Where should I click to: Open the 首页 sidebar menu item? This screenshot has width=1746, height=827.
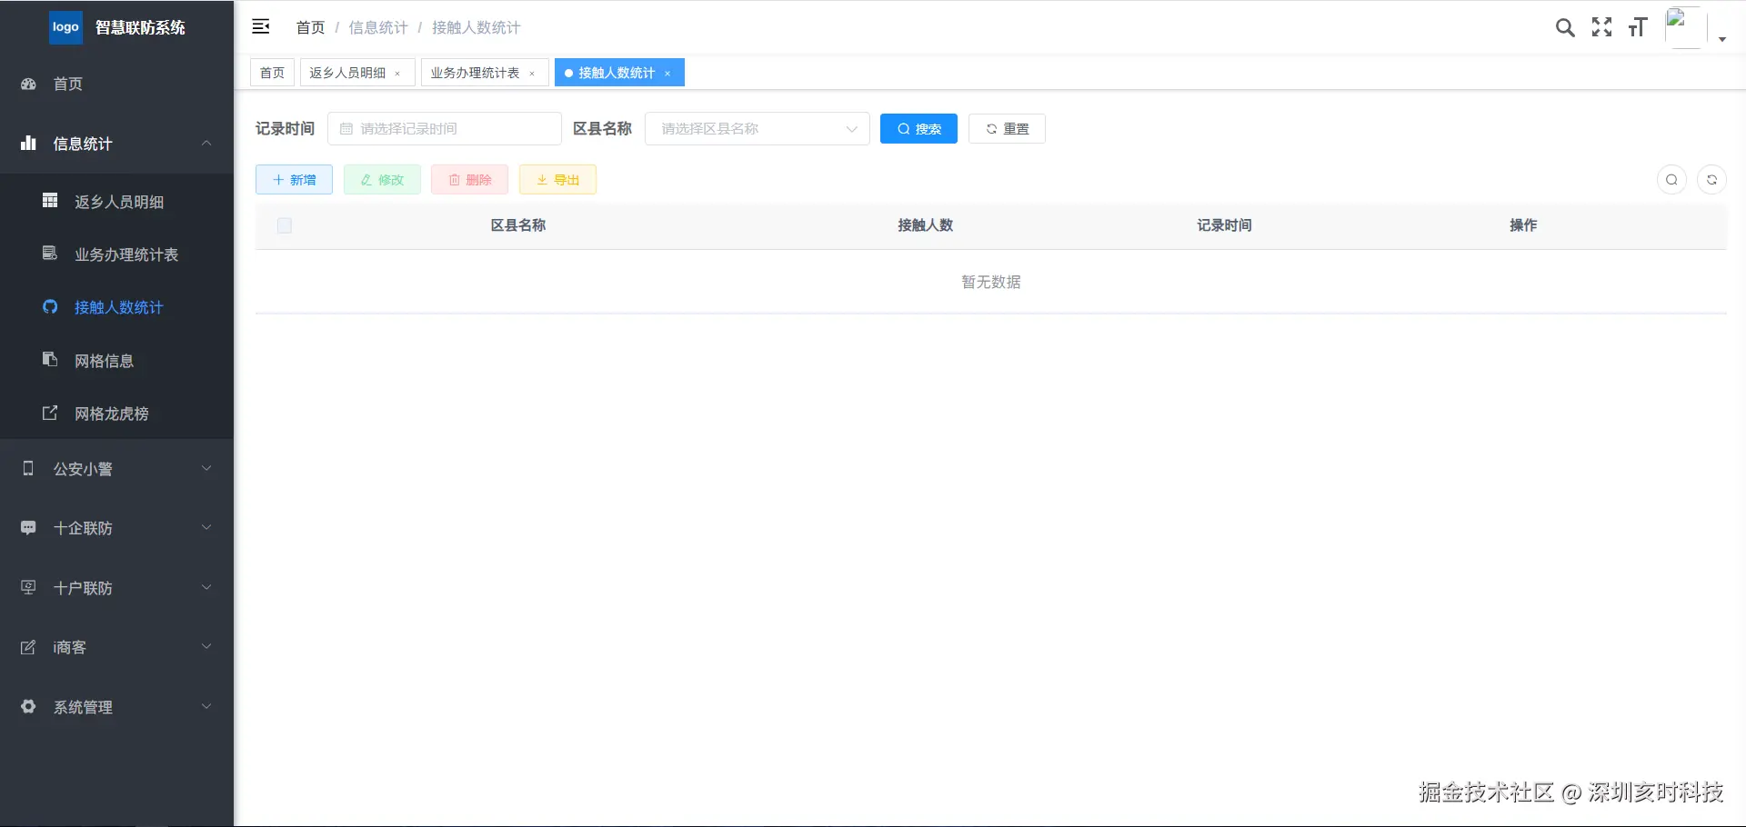pyautogui.click(x=116, y=84)
